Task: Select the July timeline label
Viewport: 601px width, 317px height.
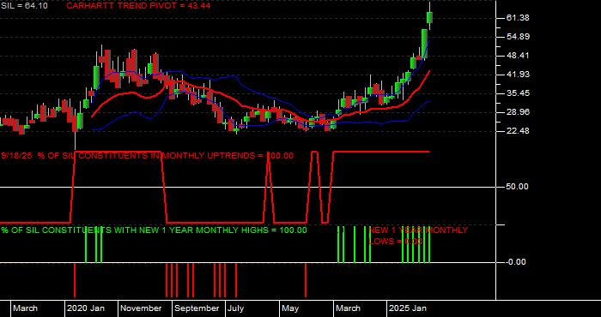Action: (x=236, y=308)
